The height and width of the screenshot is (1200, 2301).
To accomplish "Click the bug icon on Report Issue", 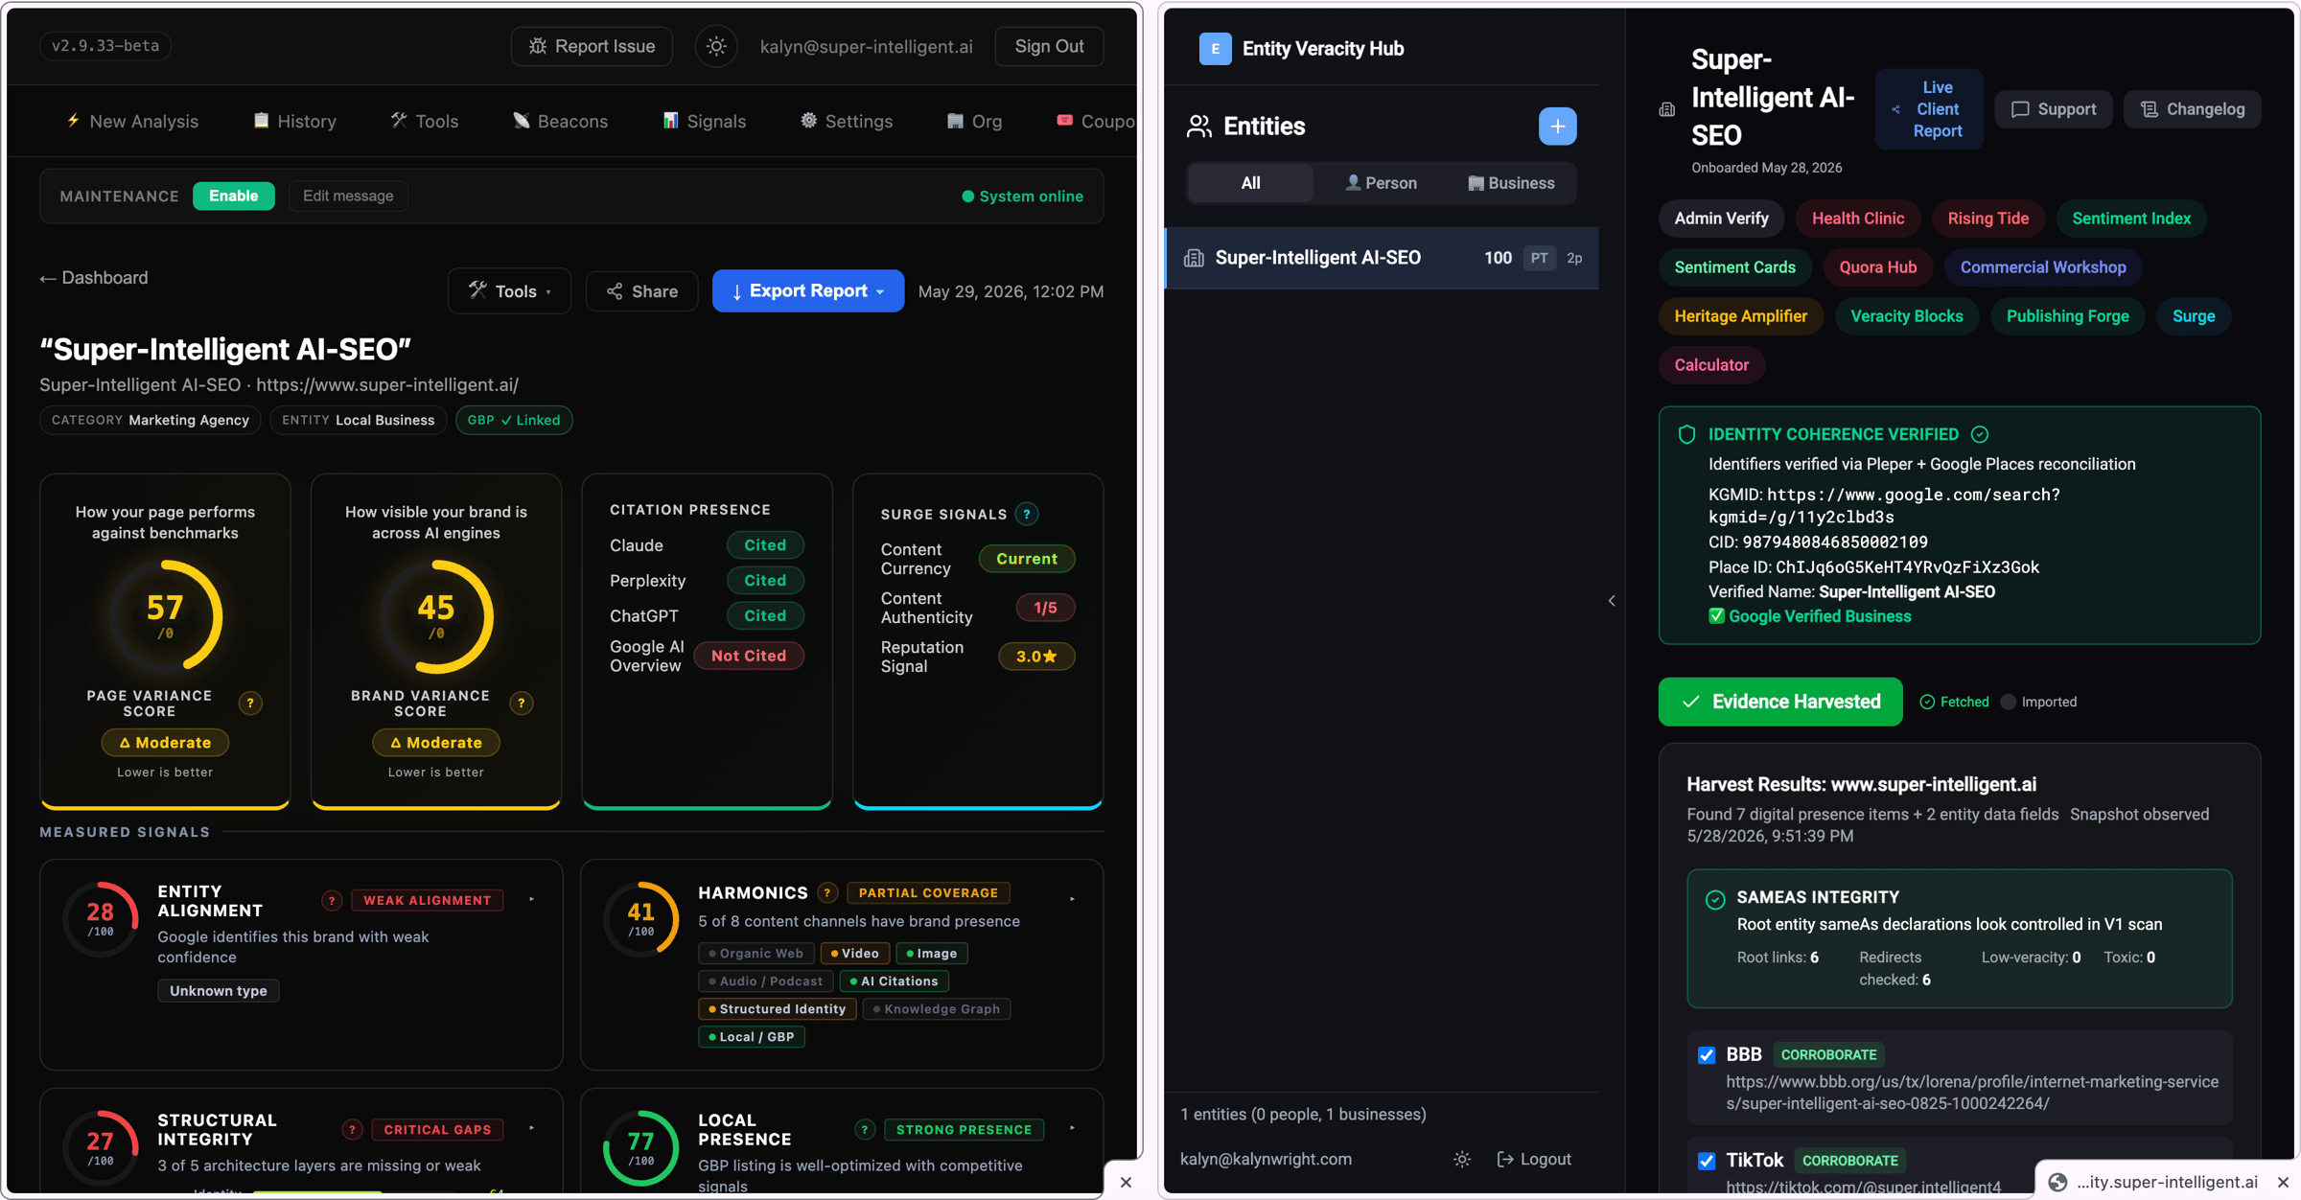I will (x=538, y=46).
